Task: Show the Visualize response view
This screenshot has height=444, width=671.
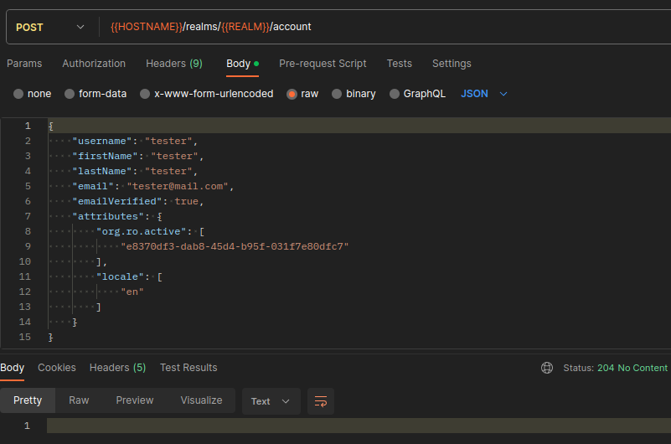Action: tap(201, 400)
